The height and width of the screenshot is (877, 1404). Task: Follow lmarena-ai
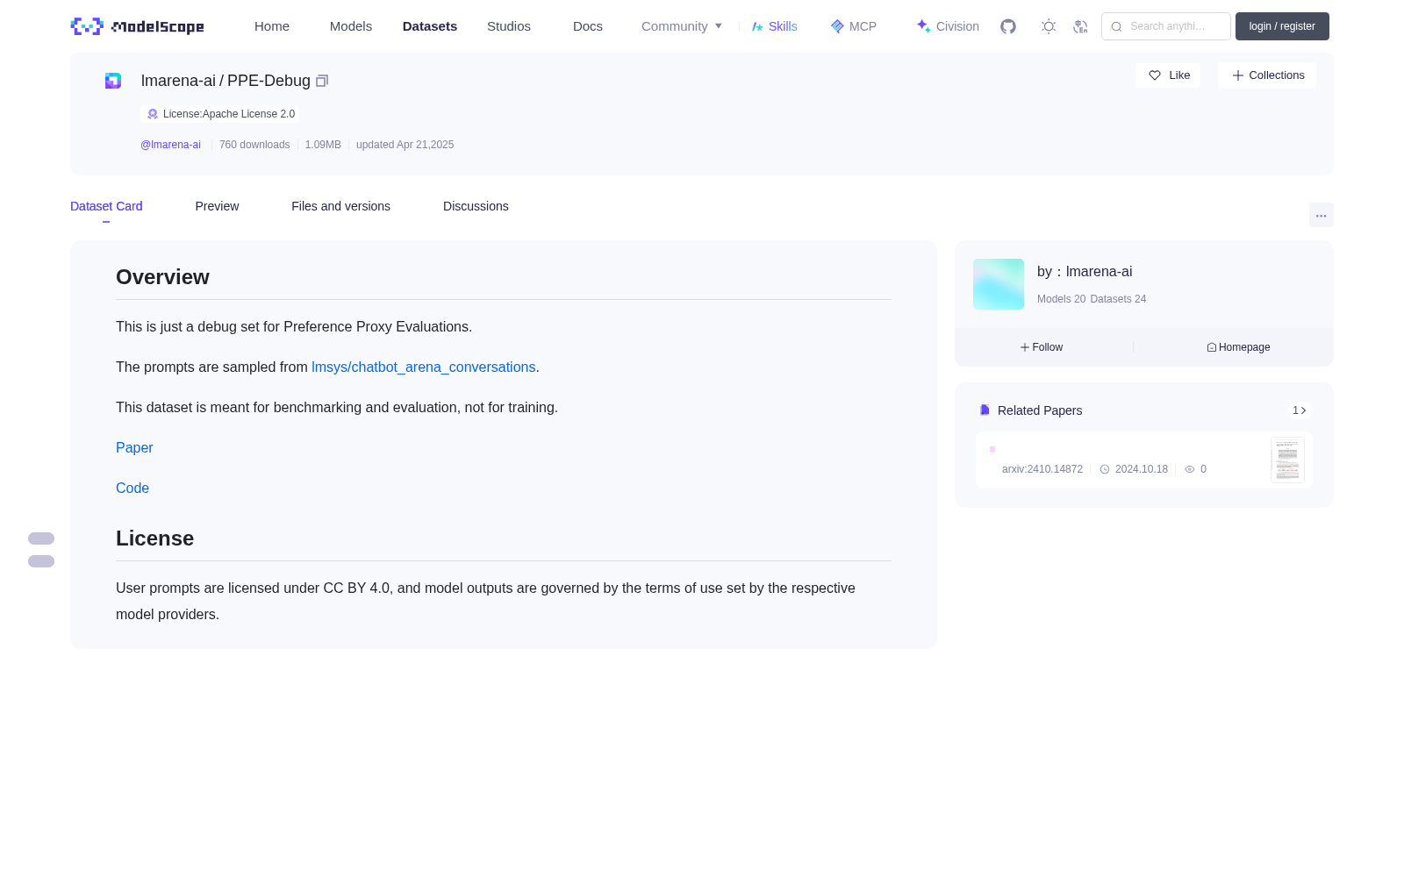click(x=1042, y=347)
